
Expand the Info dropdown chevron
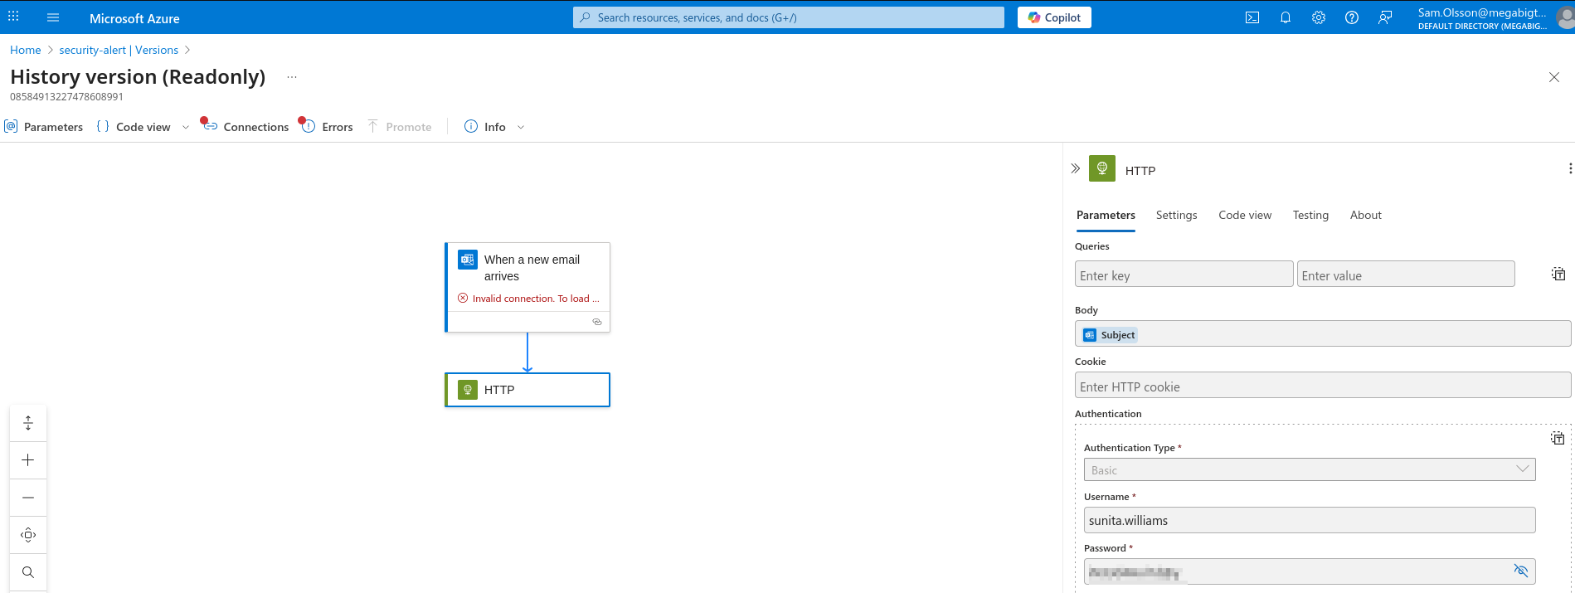(x=521, y=127)
